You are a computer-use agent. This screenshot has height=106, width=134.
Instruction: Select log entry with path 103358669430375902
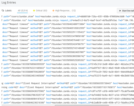coord(68,91)
